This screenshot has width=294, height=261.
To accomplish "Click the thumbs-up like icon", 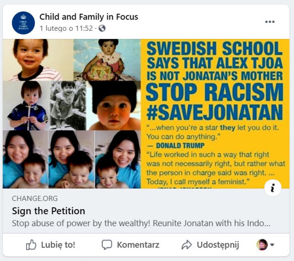I will coord(31,245).
